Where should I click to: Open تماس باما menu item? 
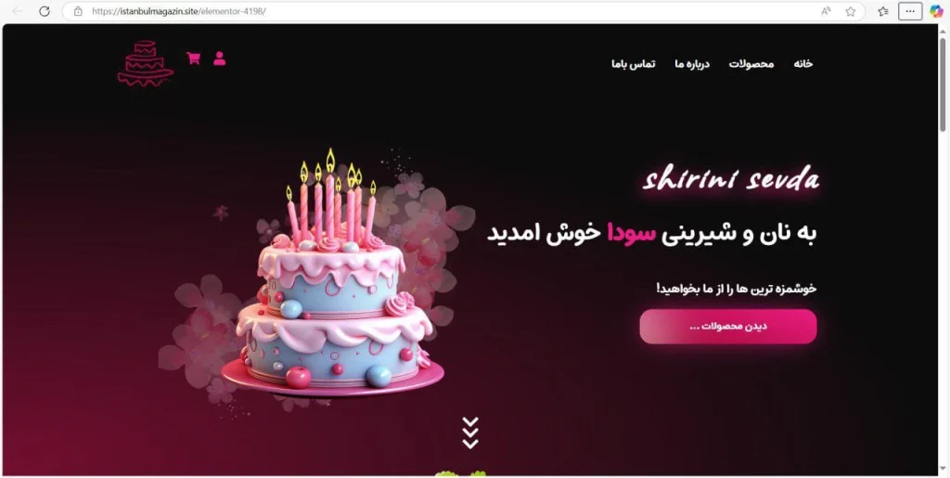point(633,64)
